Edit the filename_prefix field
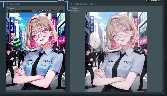This screenshot has width=167, height=96. 36,11
